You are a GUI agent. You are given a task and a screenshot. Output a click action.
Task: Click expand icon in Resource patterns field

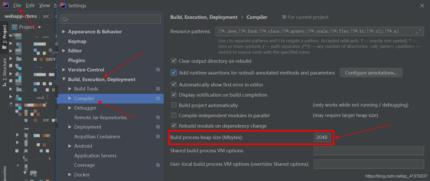pos(419,32)
